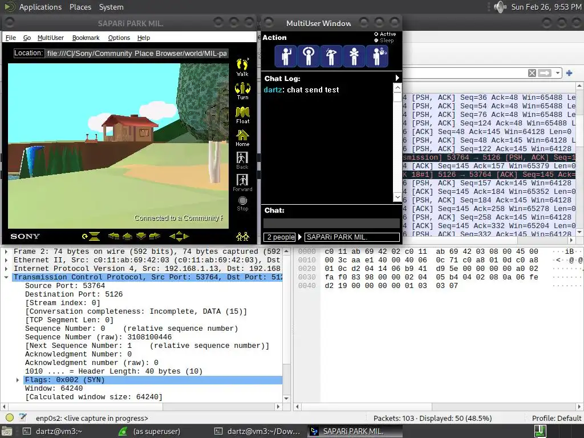Click the Forward viewpoint icon
Viewport: 584px width, 438px height.
tap(242, 183)
